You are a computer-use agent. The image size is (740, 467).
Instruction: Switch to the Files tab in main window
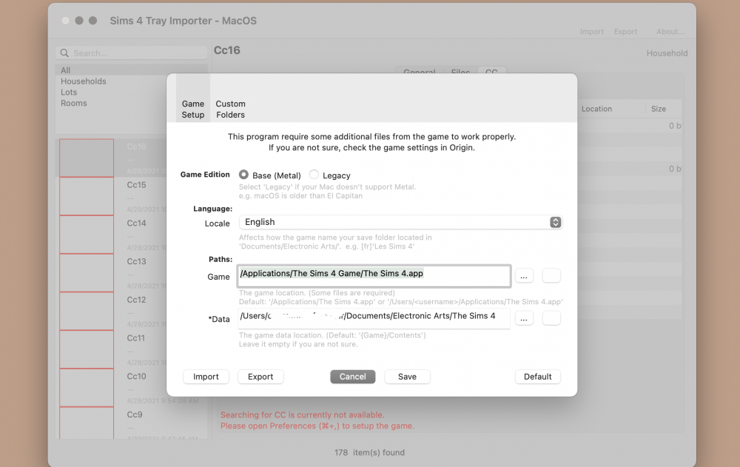coord(460,71)
